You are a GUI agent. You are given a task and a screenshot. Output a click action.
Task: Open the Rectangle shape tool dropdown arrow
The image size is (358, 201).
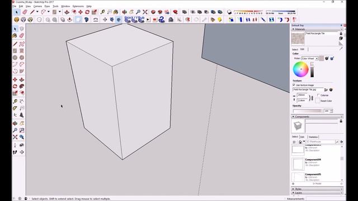pos(60,12)
